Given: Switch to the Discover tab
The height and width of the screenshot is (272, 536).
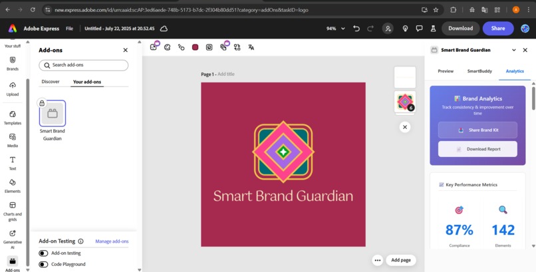Looking at the screenshot, I should click(x=51, y=82).
